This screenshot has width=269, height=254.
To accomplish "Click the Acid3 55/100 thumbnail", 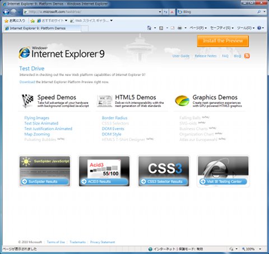I will (x=104, y=171).
